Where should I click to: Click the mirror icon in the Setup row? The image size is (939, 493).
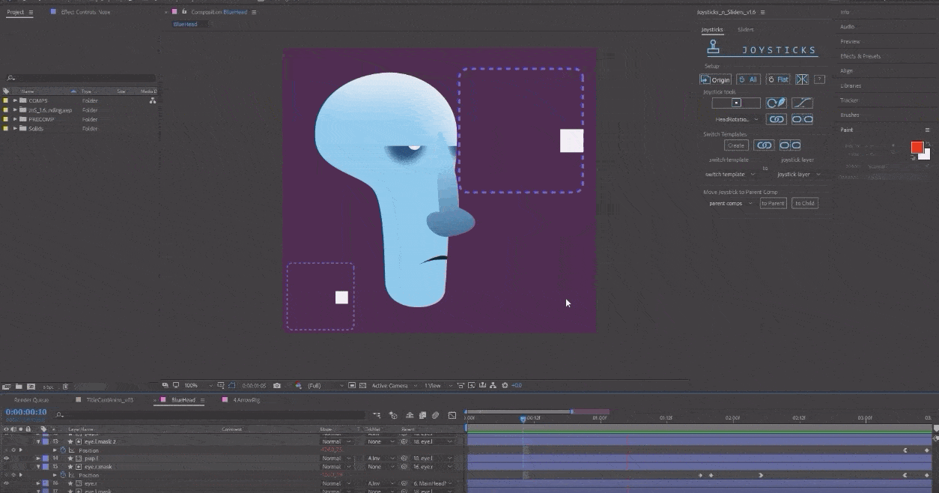click(802, 79)
